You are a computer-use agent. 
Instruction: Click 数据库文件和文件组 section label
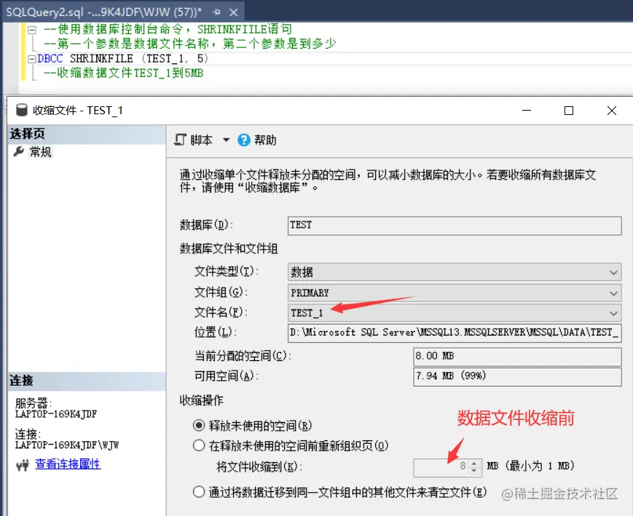coord(229,248)
